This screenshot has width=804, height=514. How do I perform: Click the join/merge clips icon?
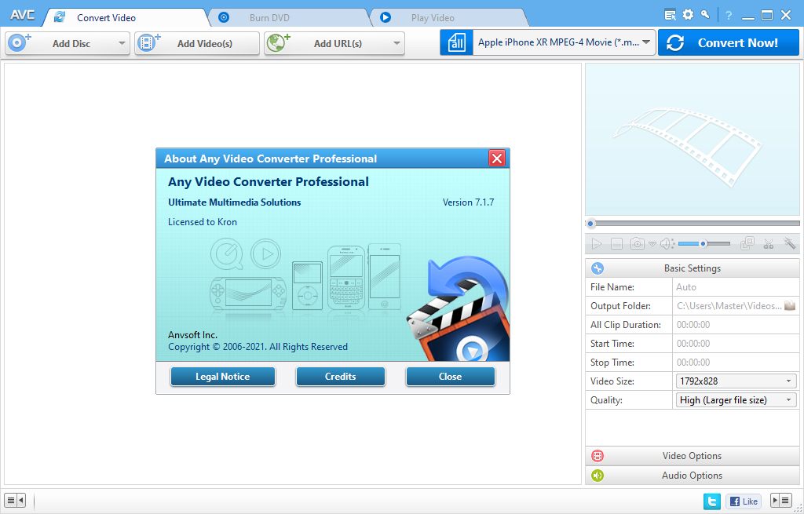tap(747, 243)
